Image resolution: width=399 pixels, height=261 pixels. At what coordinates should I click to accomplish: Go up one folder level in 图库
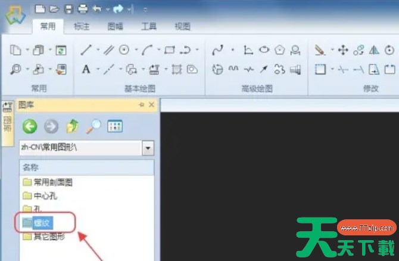73,126
